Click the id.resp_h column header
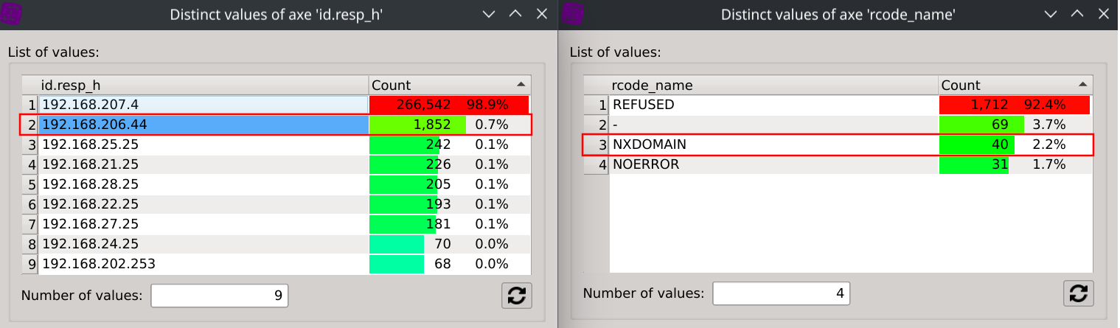Viewport: 1120px width, 328px height. (x=203, y=85)
